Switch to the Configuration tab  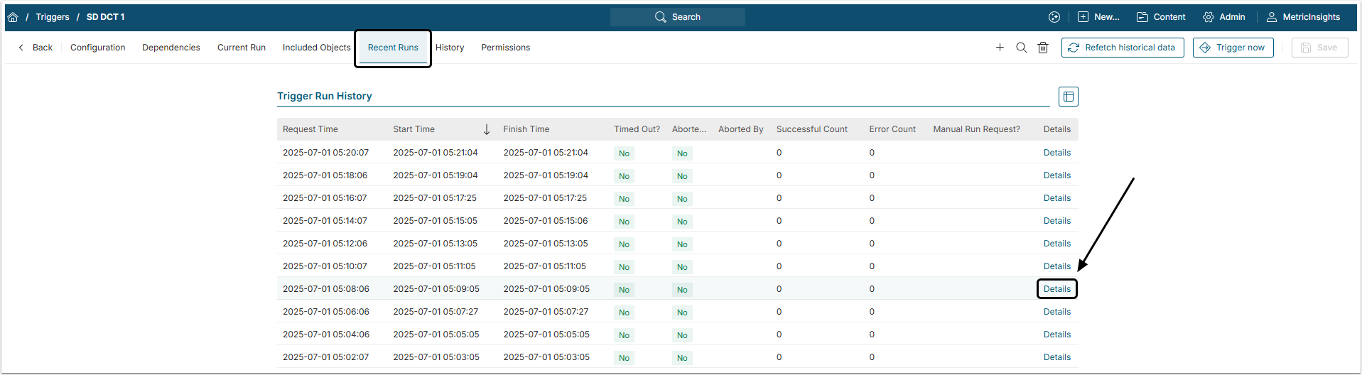[x=97, y=48]
